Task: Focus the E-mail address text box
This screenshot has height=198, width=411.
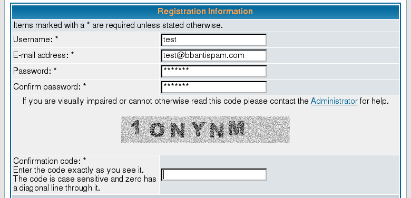Action: pos(213,55)
